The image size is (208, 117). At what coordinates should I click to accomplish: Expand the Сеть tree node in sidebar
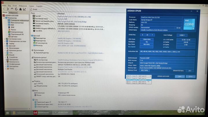pos(5,53)
